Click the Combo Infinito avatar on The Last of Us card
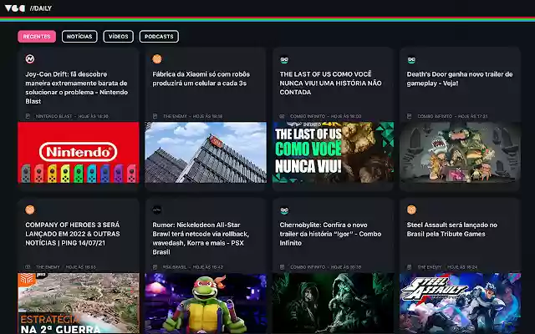Screen dimensions: 535x334 coord(284,59)
